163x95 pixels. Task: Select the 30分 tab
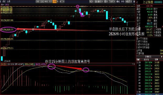pos(50,2)
